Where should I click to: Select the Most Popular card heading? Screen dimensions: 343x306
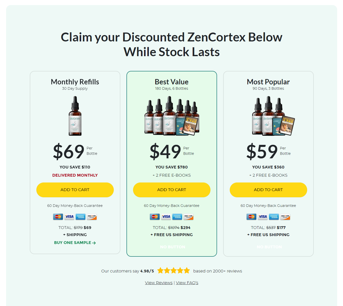268,82
